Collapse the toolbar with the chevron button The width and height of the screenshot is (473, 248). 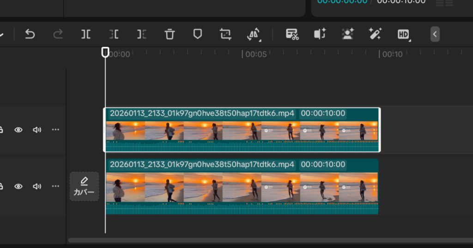[x=435, y=34]
